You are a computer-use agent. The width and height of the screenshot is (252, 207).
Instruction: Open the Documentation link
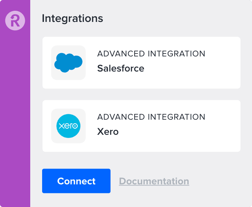154,181
